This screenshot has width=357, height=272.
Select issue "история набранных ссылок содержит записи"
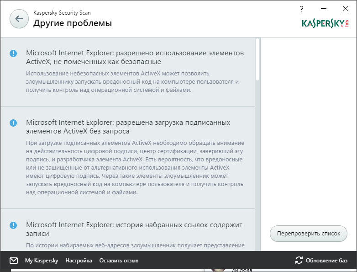tap(134, 229)
